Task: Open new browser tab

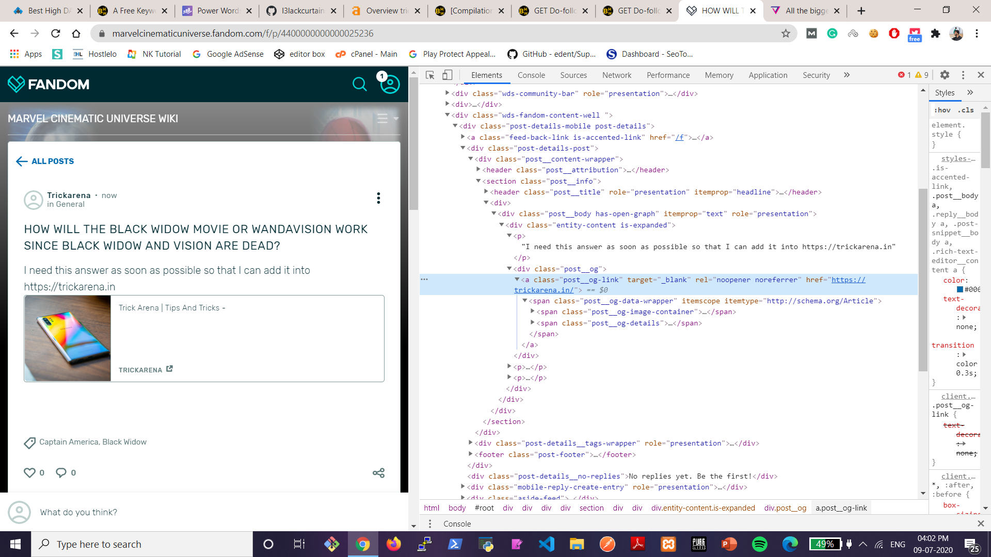Action: pyautogui.click(x=861, y=11)
